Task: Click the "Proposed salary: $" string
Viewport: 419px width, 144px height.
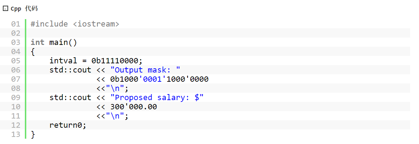Action: 157,97
